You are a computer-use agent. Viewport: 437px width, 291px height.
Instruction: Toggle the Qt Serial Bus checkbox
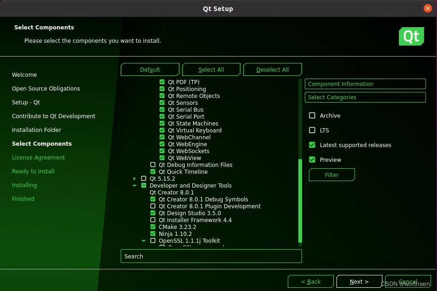(x=162, y=109)
